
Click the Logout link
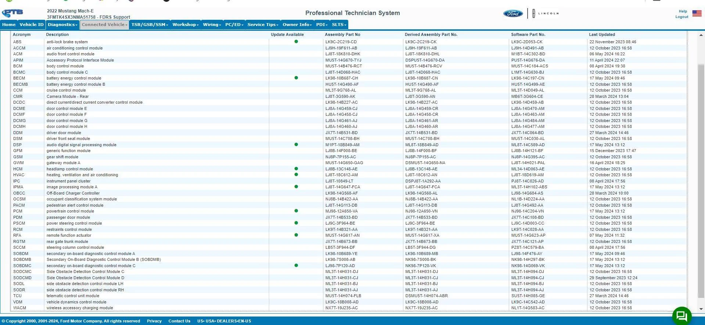(681, 17)
